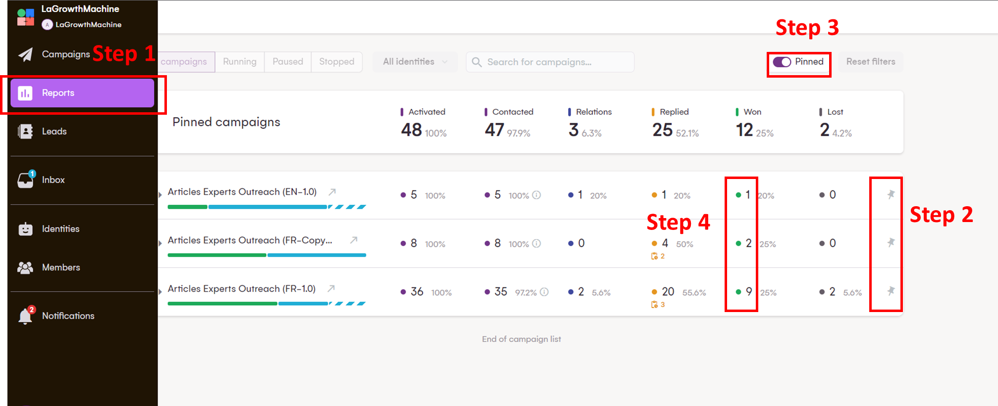Viewport: 998px width, 406px height.
Task: Click the Inbox tray icon
Action: pyautogui.click(x=25, y=180)
